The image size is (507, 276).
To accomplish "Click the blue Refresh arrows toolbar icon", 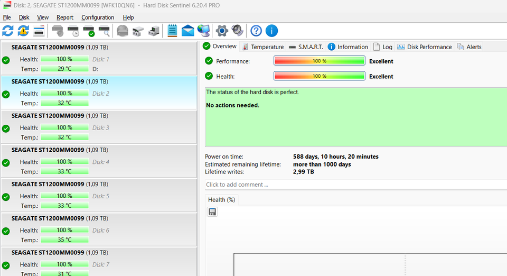I will point(8,31).
